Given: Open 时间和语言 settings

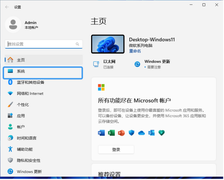Looking at the screenshot, I should coord(44,138).
